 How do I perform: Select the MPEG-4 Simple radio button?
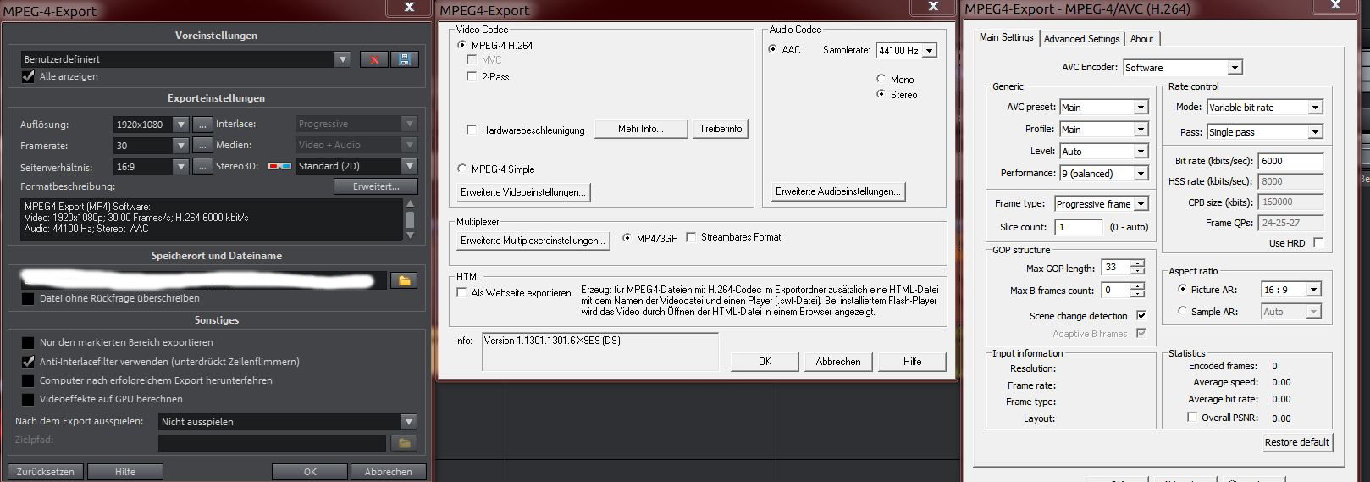(x=461, y=169)
